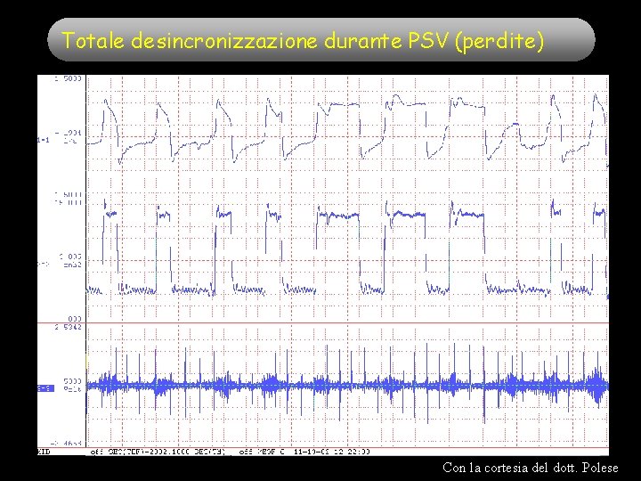Viewport: 641px width, 481px height.
Task: Click the title "Totale desincronizzazione durante PSV (perdite)"
Action: tap(303, 41)
